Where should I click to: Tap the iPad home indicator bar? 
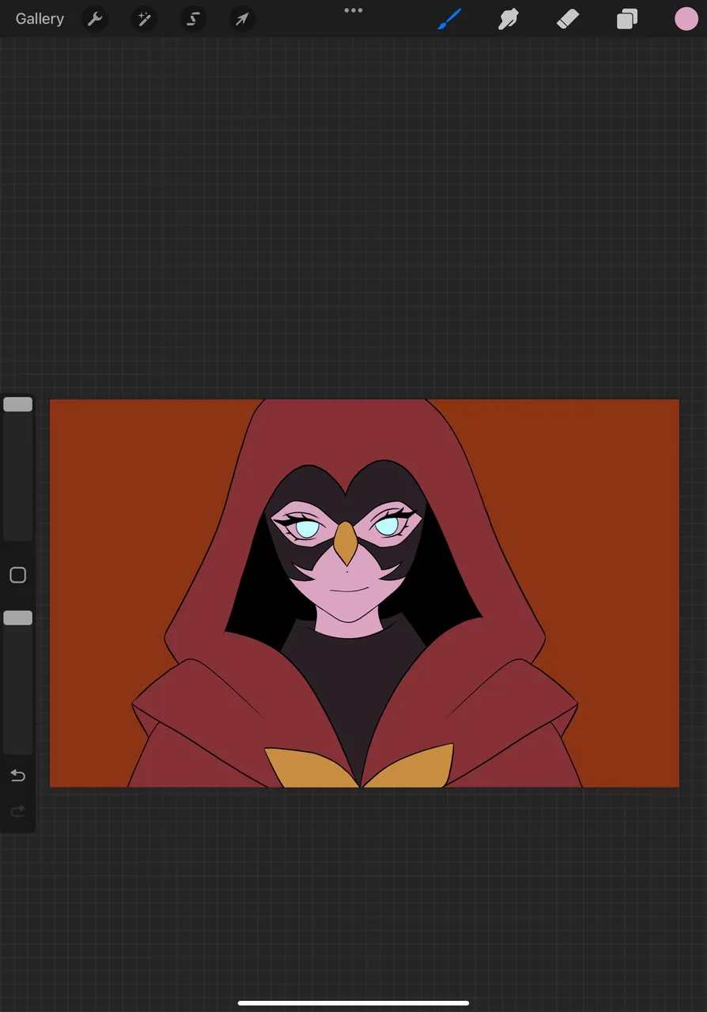(x=353, y=1003)
